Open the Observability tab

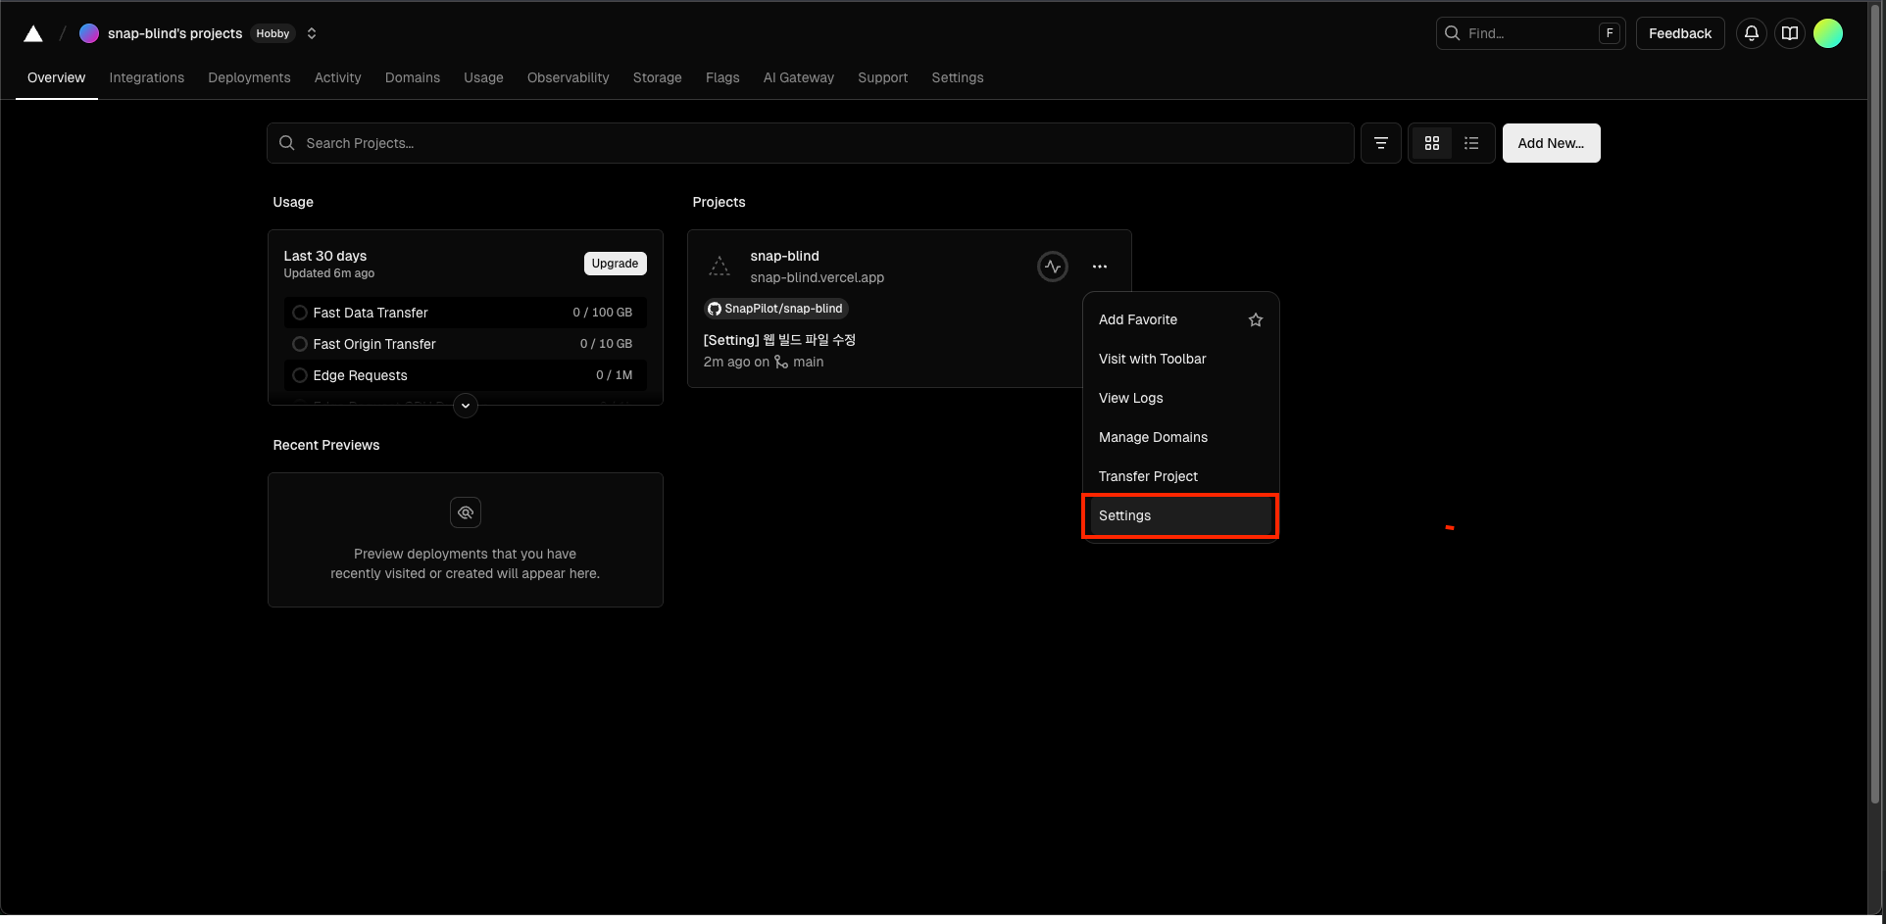coord(568,77)
